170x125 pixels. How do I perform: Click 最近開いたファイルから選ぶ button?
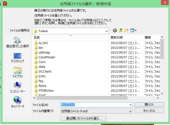click(x=83, y=119)
